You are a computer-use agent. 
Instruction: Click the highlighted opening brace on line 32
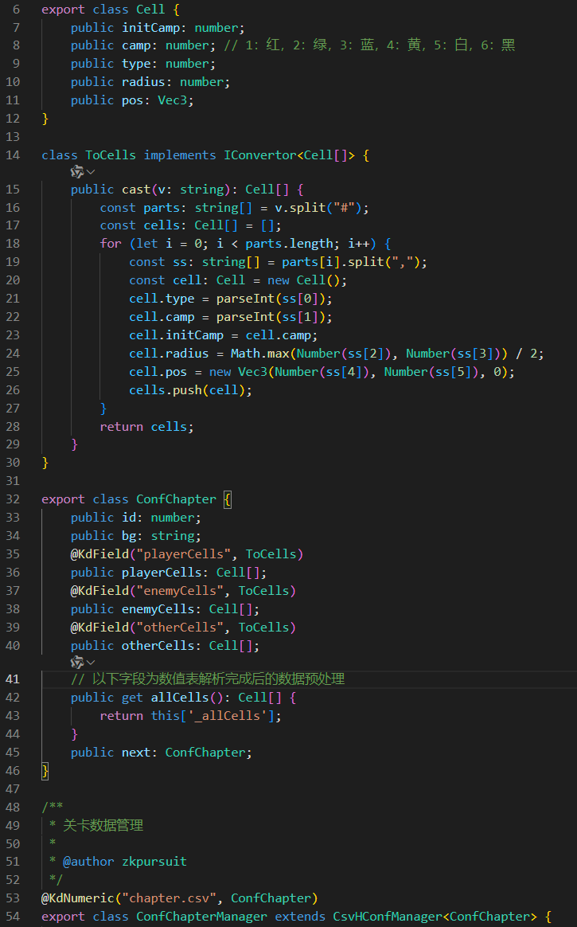click(228, 499)
